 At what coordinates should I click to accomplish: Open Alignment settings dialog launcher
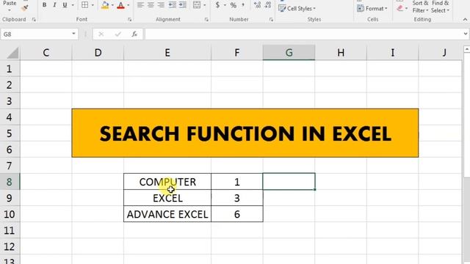click(206, 20)
